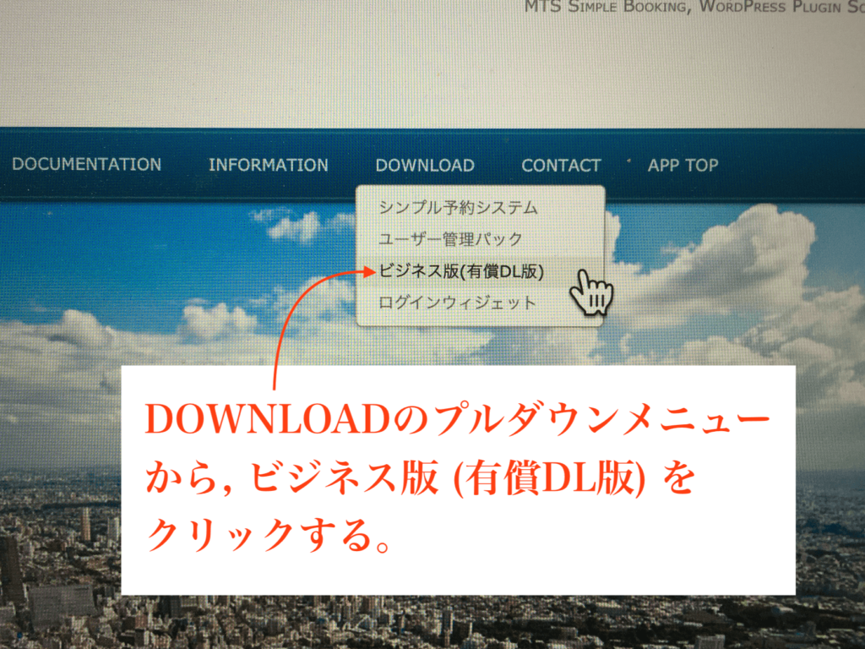The height and width of the screenshot is (649, 865).
Task: Expand the DOWNLOAD pulldown menu
Action: click(x=424, y=166)
